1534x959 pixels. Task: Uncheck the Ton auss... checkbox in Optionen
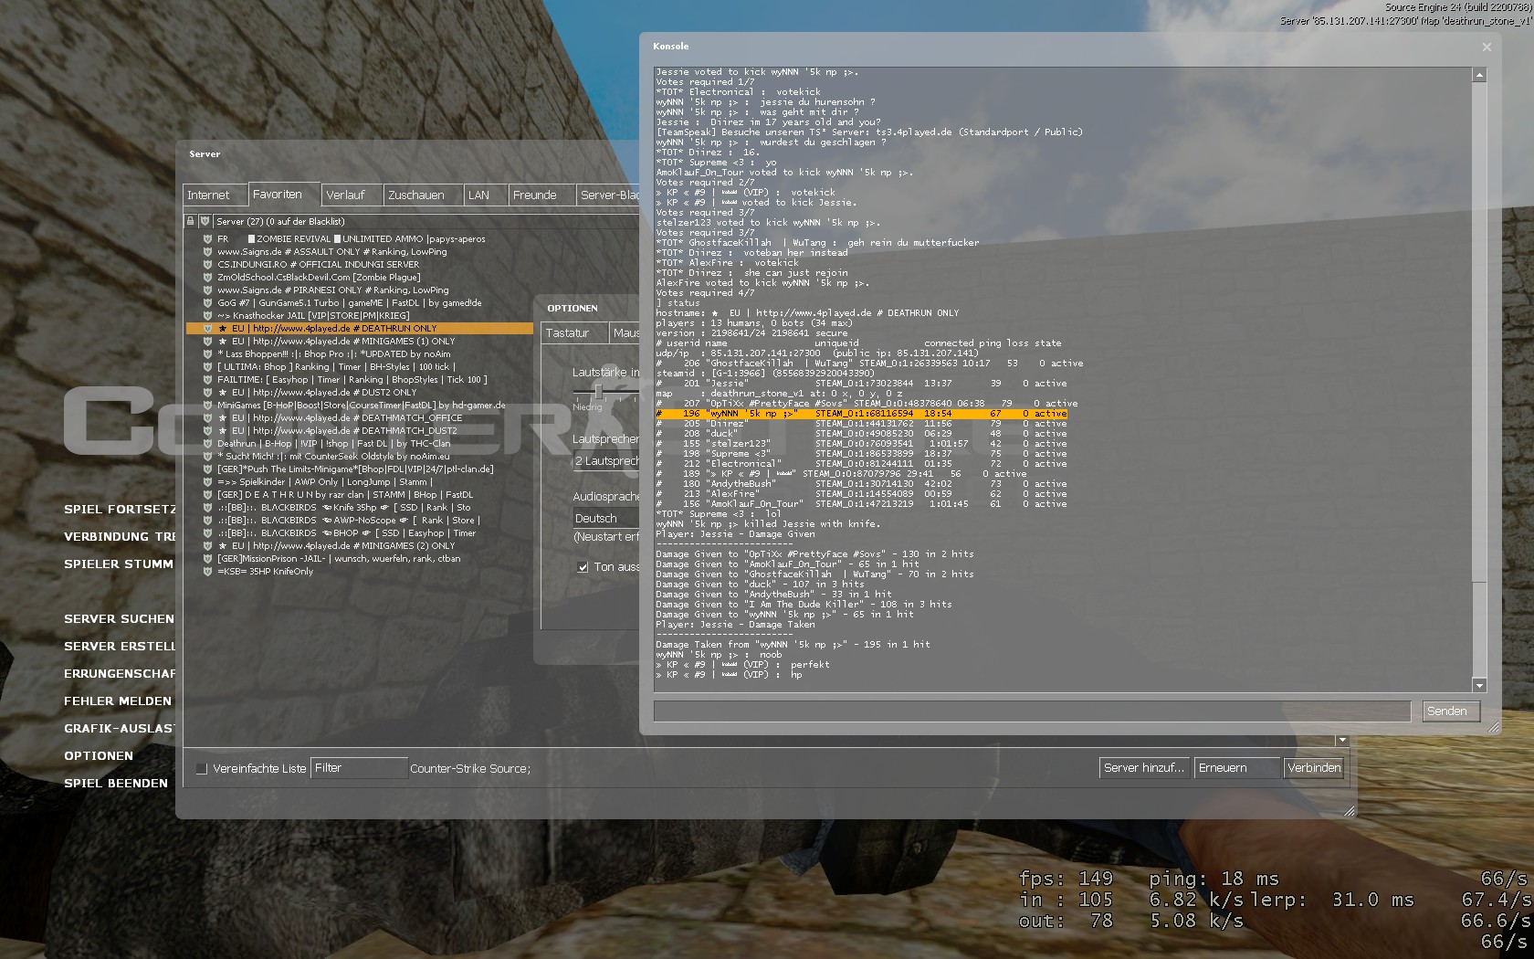583,567
